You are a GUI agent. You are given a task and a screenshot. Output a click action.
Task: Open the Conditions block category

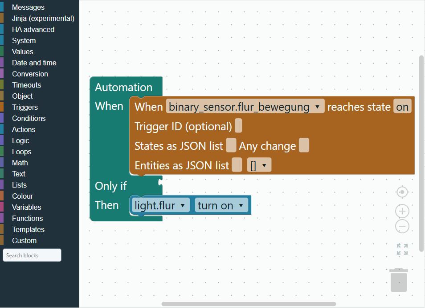pos(29,118)
